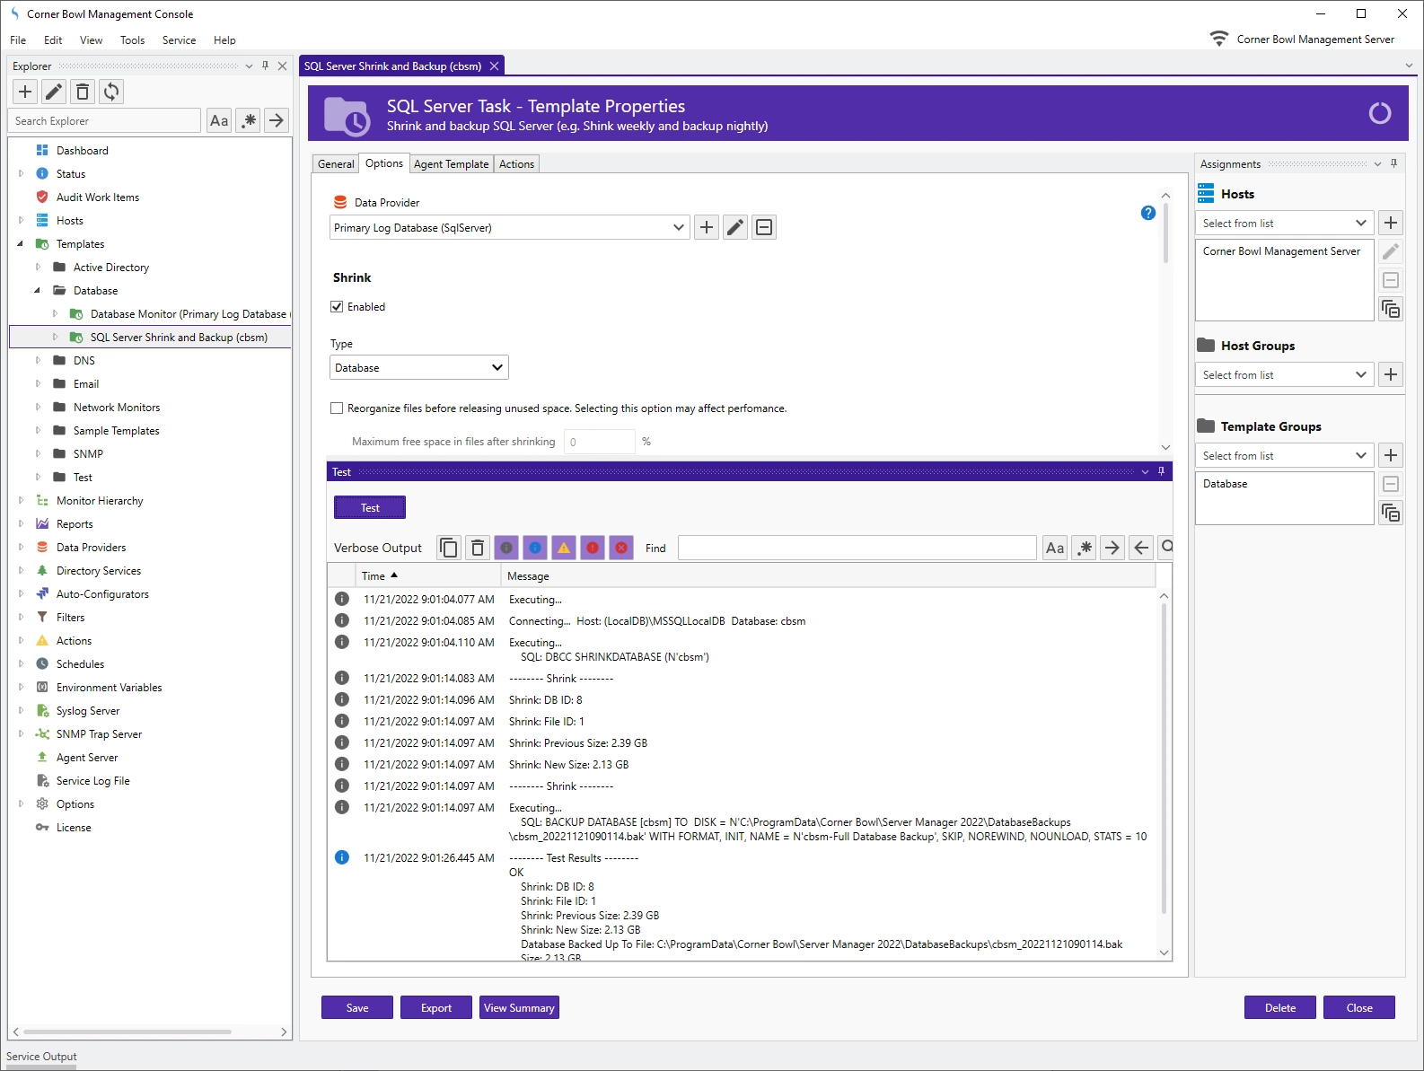Click the Explorer delete trash icon

tap(83, 92)
